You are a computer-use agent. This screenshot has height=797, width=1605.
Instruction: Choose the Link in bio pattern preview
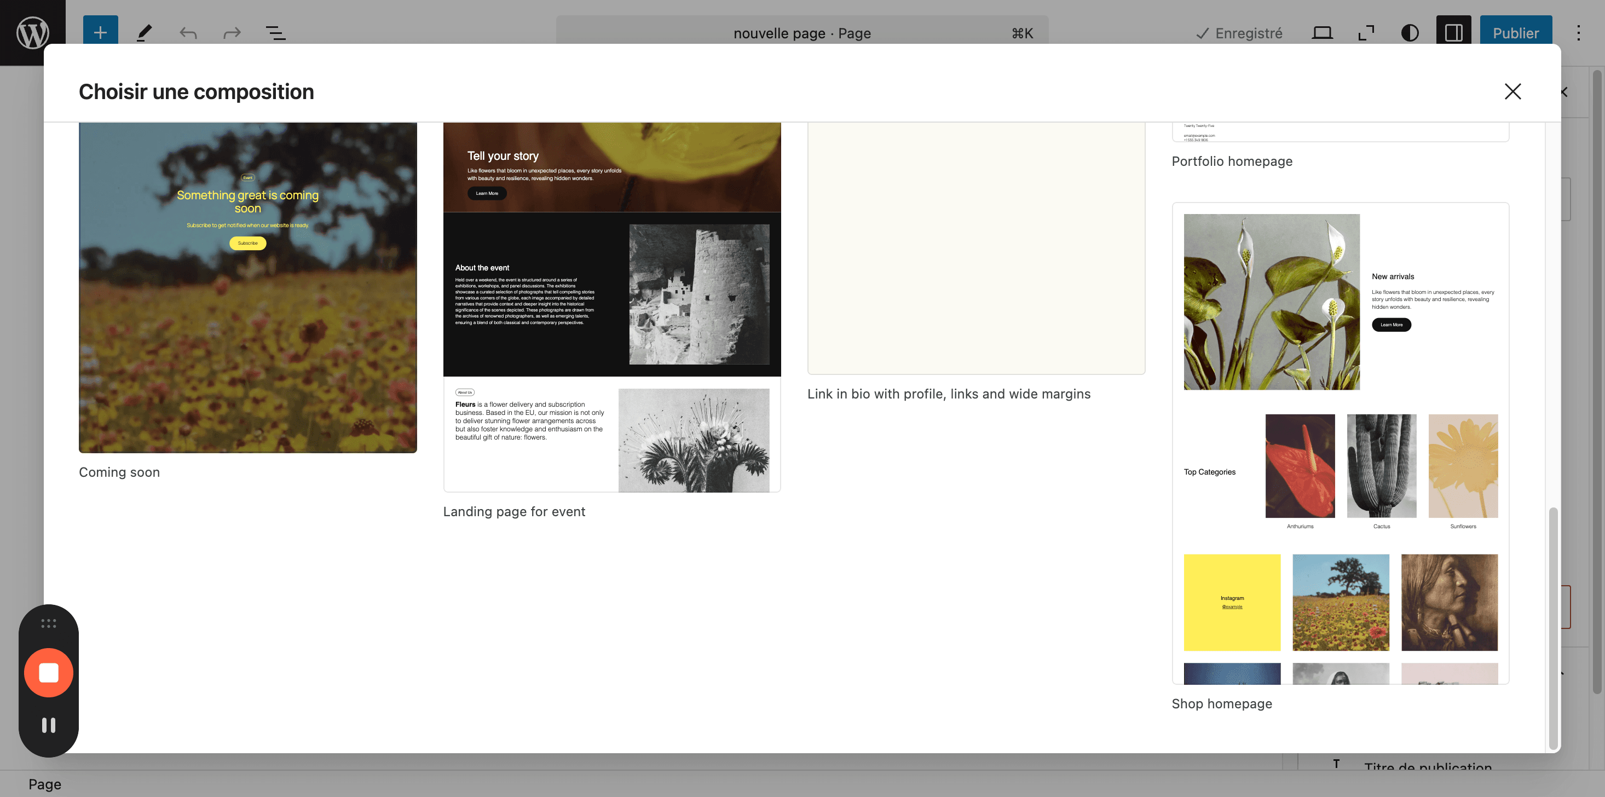coord(975,248)
